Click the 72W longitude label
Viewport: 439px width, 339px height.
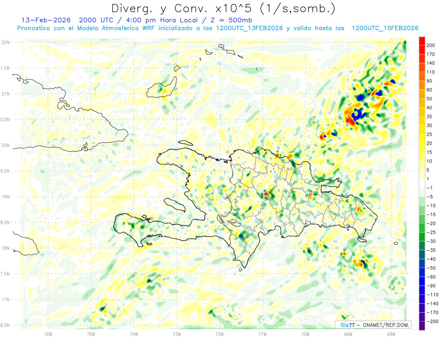pos(219,334)
